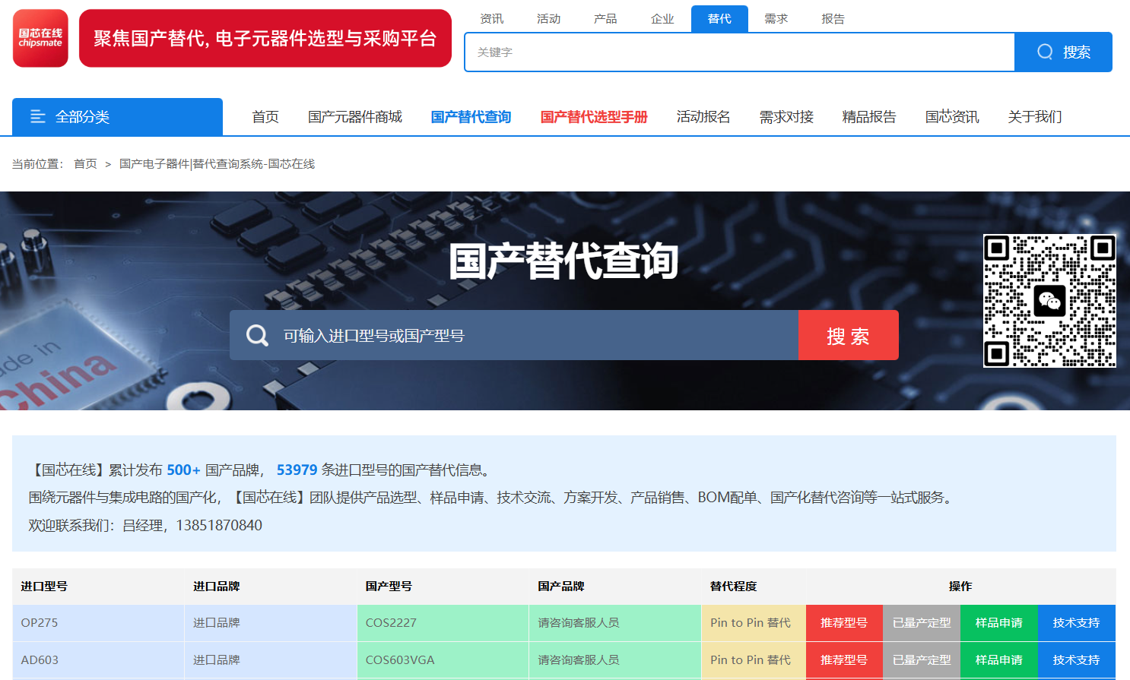Open 国产元器件商城 nav item
The image size is (1130, 680).
(355, 116)
